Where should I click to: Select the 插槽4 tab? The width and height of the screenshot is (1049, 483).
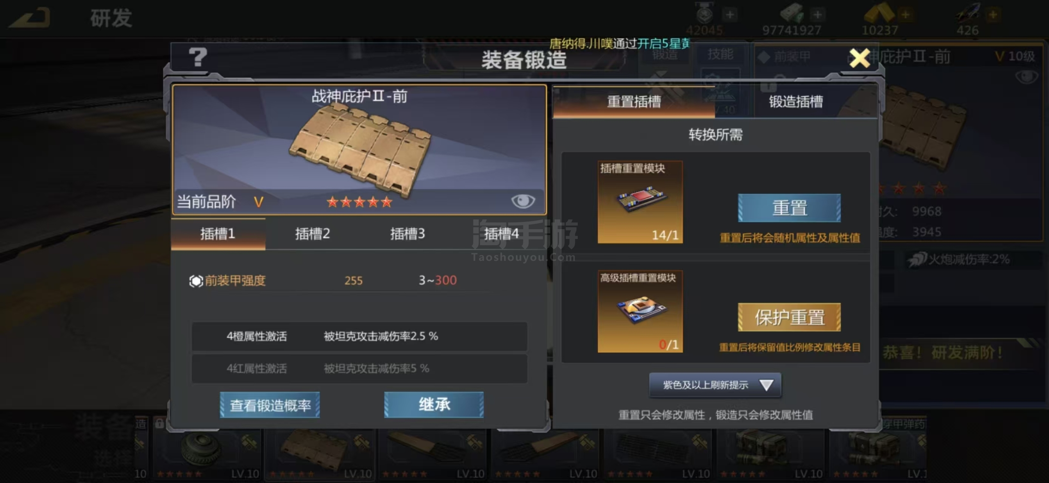tap(501, 234)
